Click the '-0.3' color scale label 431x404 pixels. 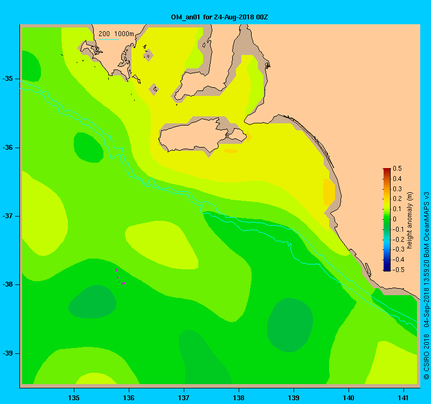[398, 249]
